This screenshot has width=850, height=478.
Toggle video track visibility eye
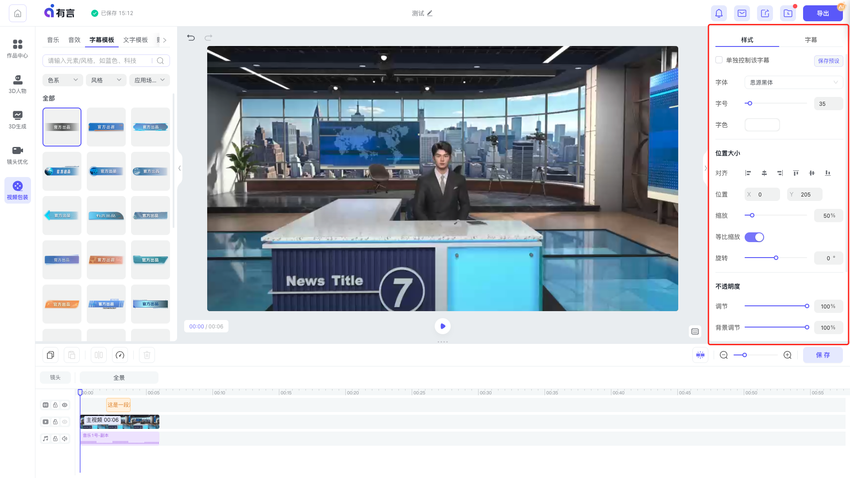pyautogui.click(x=65, y=422)
